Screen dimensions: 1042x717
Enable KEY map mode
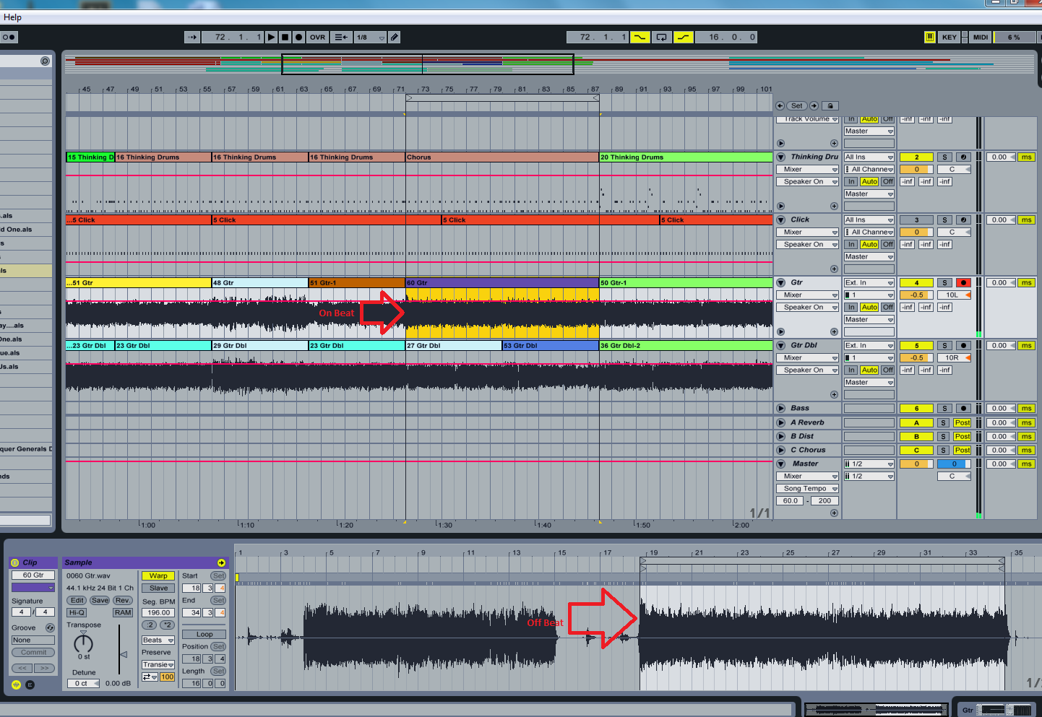coord(950,37)
